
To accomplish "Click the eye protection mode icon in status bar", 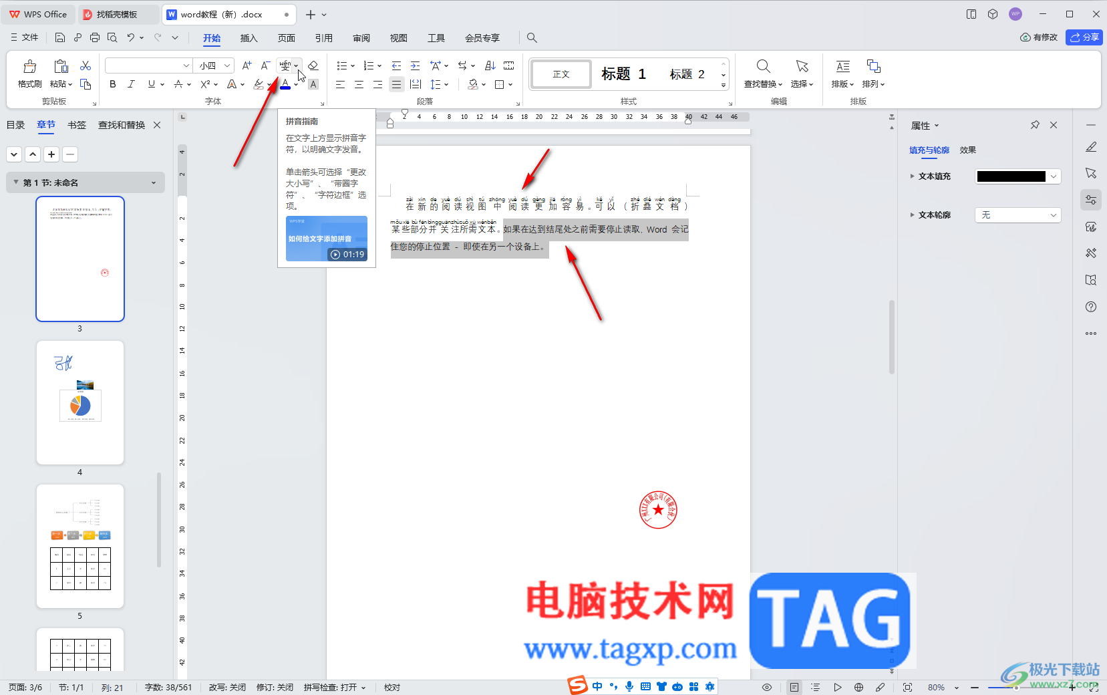I will click(767, 687).
